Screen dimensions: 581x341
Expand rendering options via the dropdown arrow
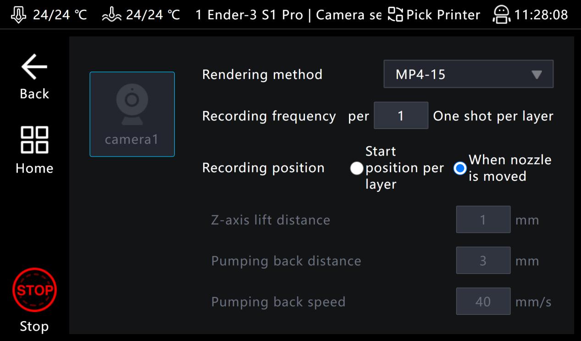coord(537,74)
